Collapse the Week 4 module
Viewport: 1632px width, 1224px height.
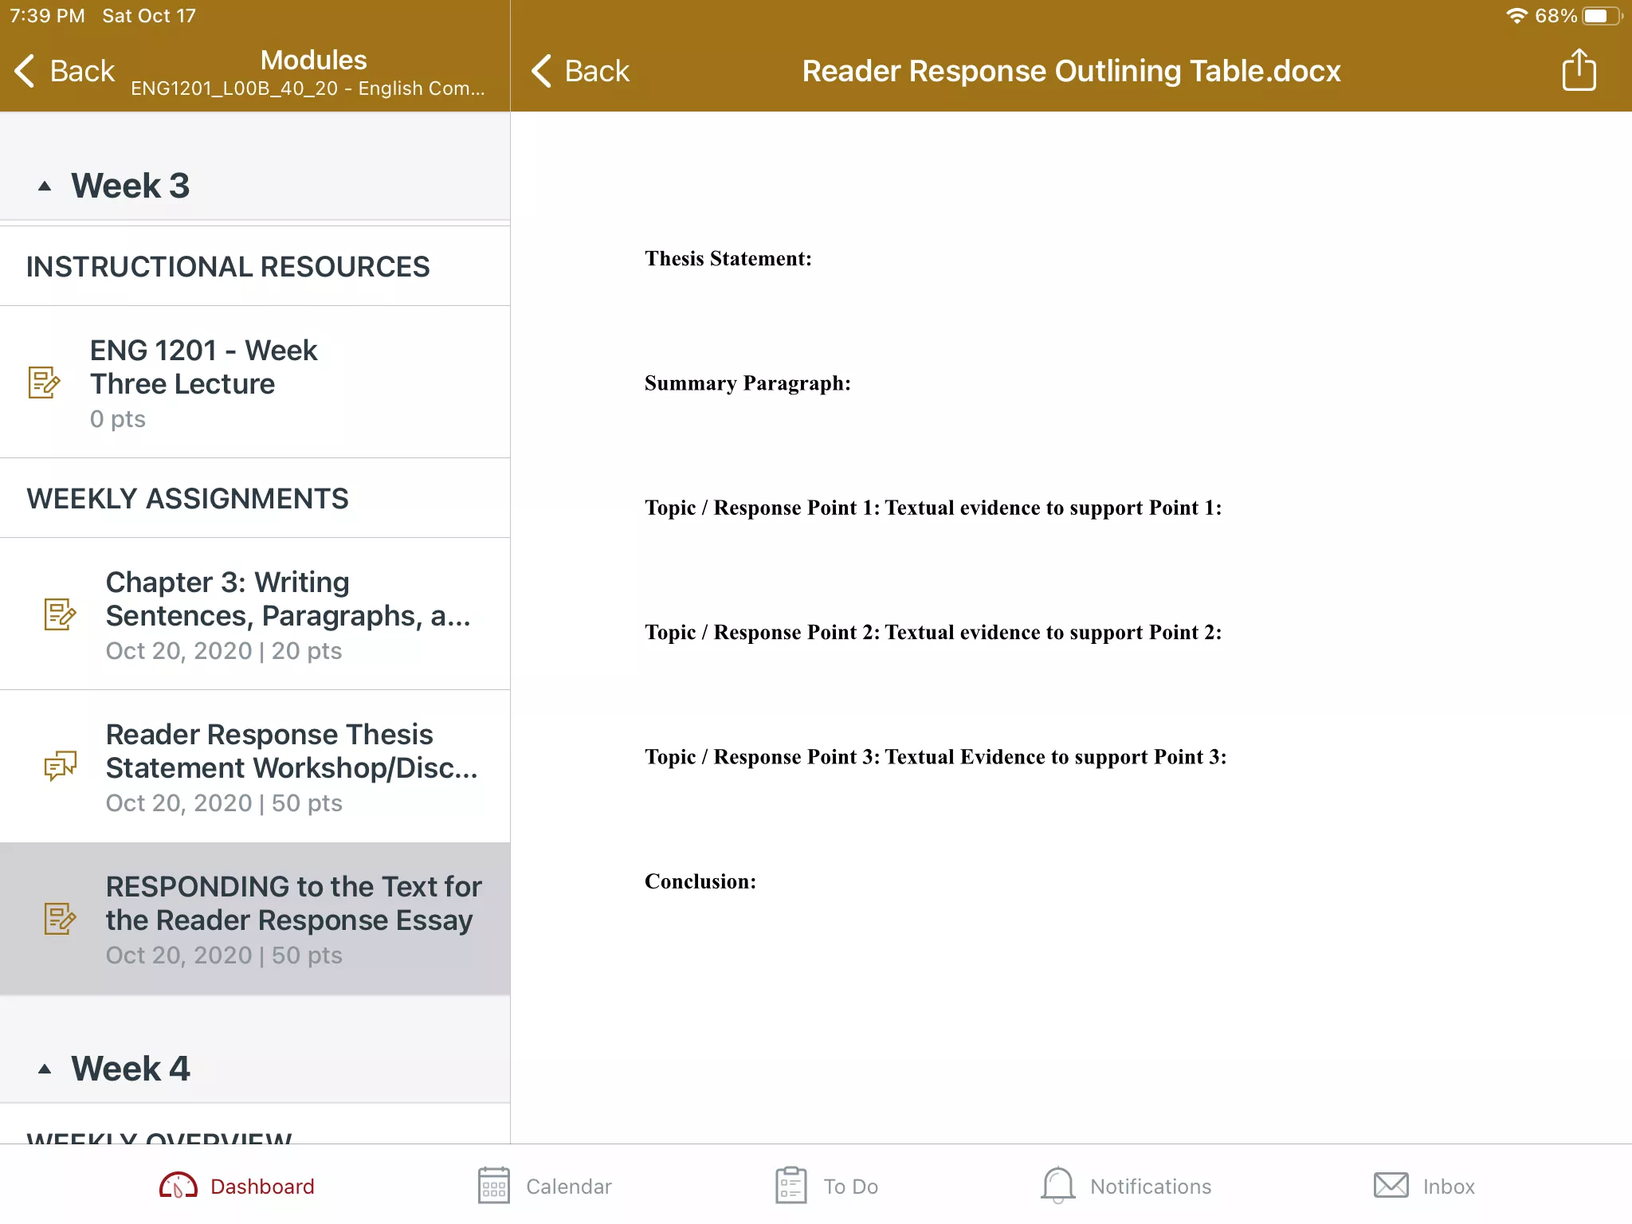(45, 1069)
